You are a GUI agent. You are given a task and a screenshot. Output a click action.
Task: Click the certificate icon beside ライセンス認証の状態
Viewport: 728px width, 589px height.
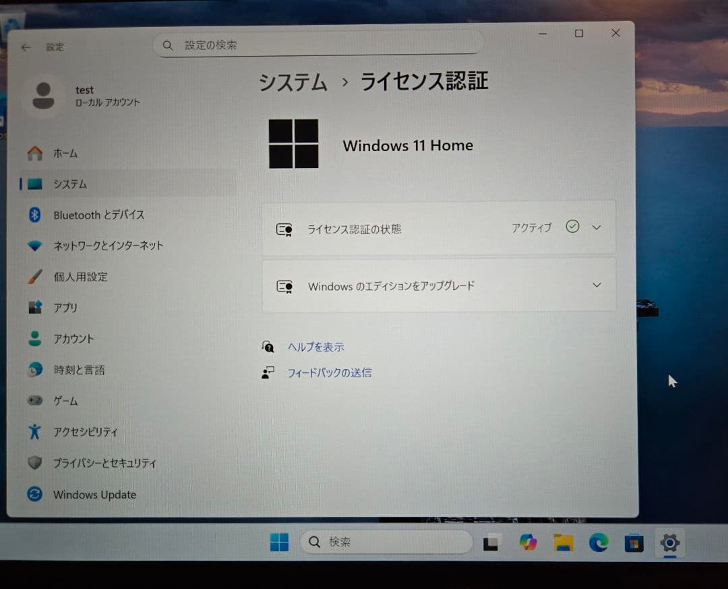[284, 229]
